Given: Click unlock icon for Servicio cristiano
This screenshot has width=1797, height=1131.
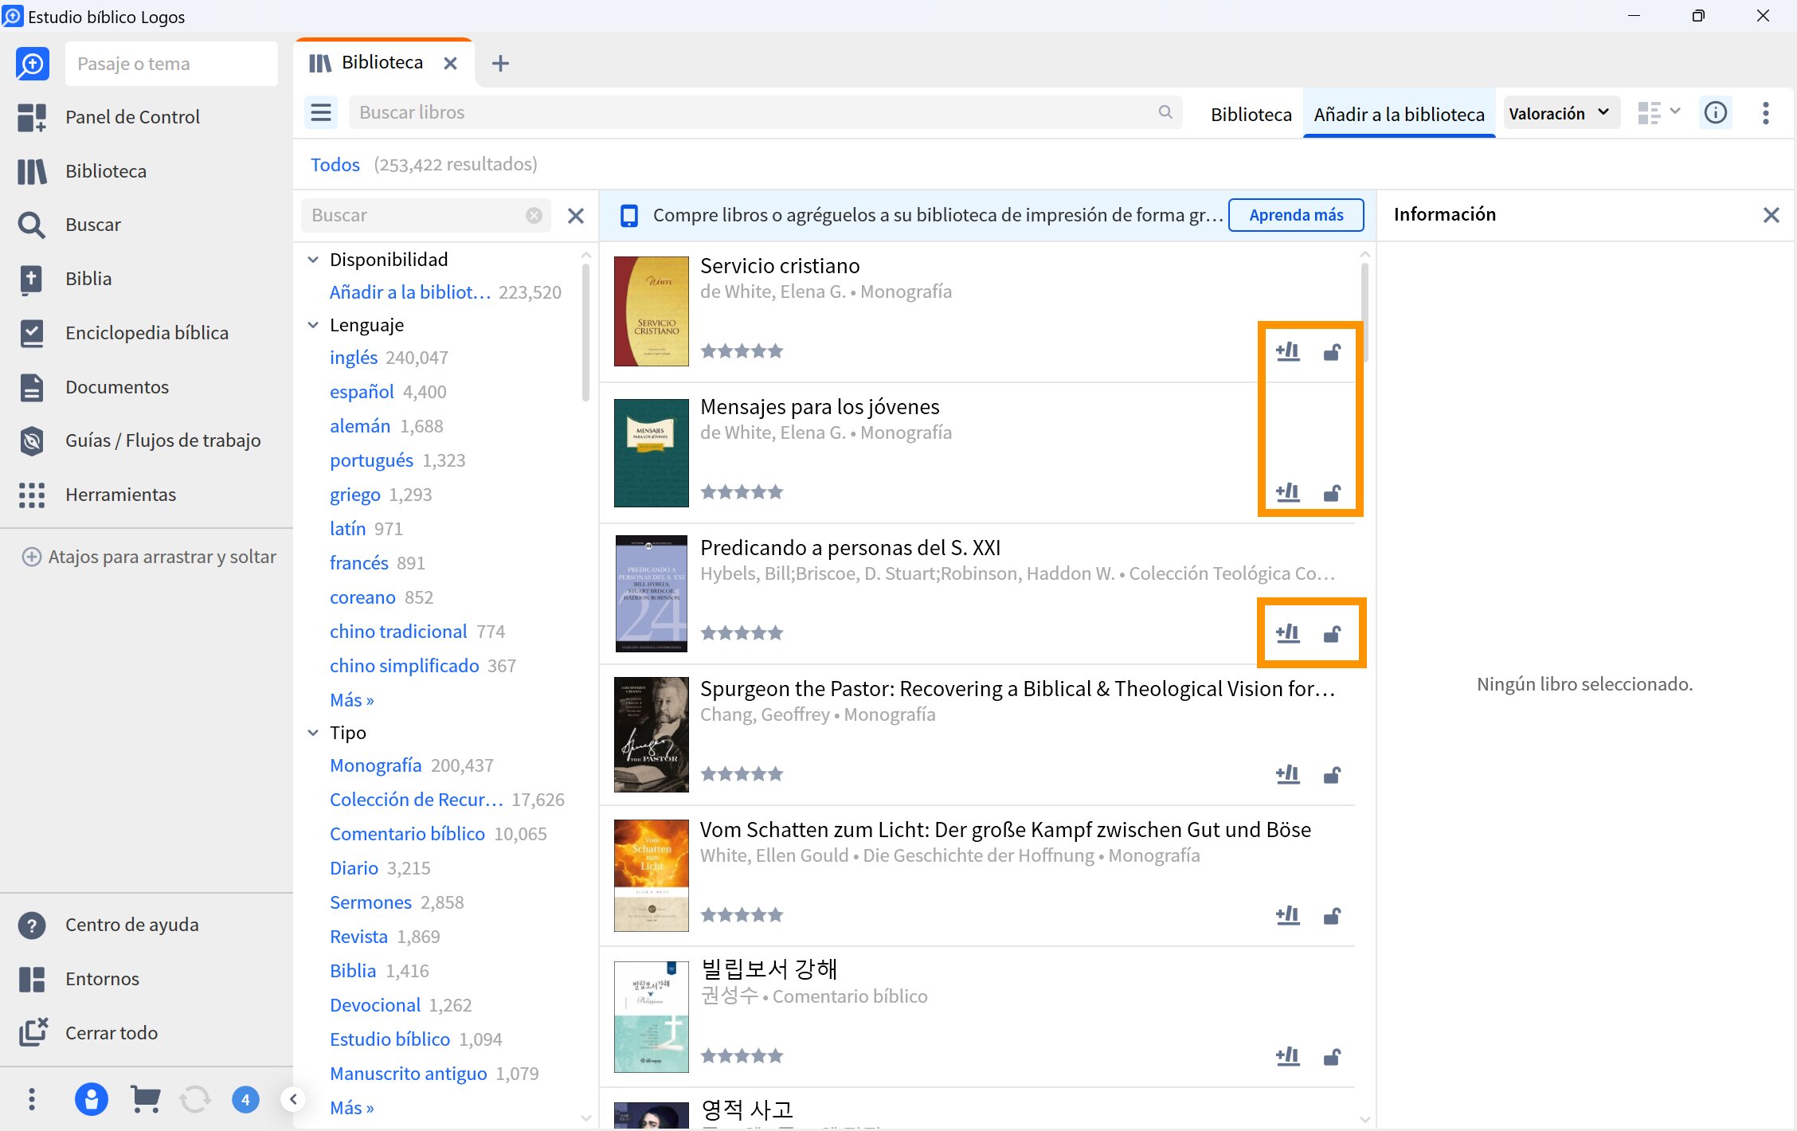Looking at the screenshot, I should click(1332, 351).
